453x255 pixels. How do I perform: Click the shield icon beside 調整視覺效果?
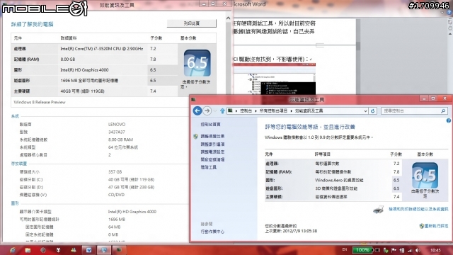pos(195,136)
